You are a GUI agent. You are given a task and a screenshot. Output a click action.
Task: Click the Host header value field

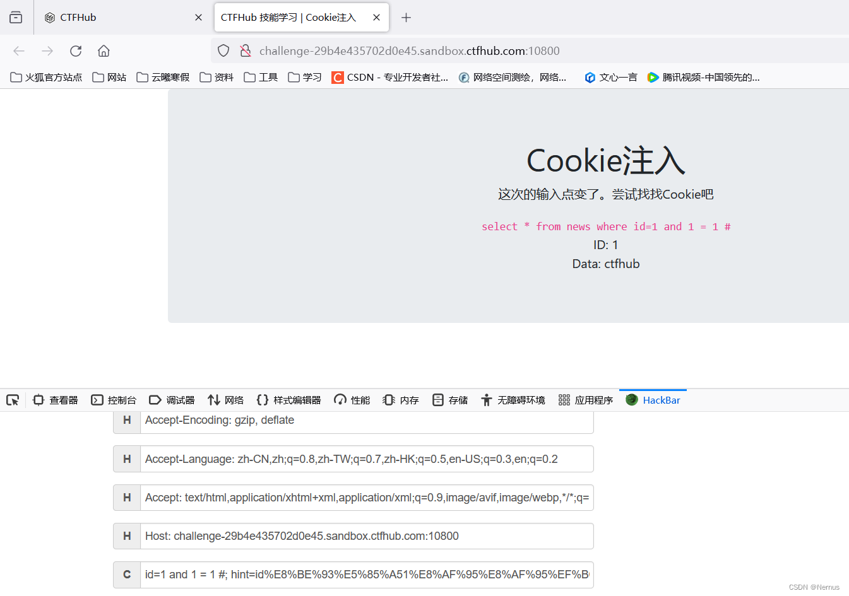click(x=366, y=535)
